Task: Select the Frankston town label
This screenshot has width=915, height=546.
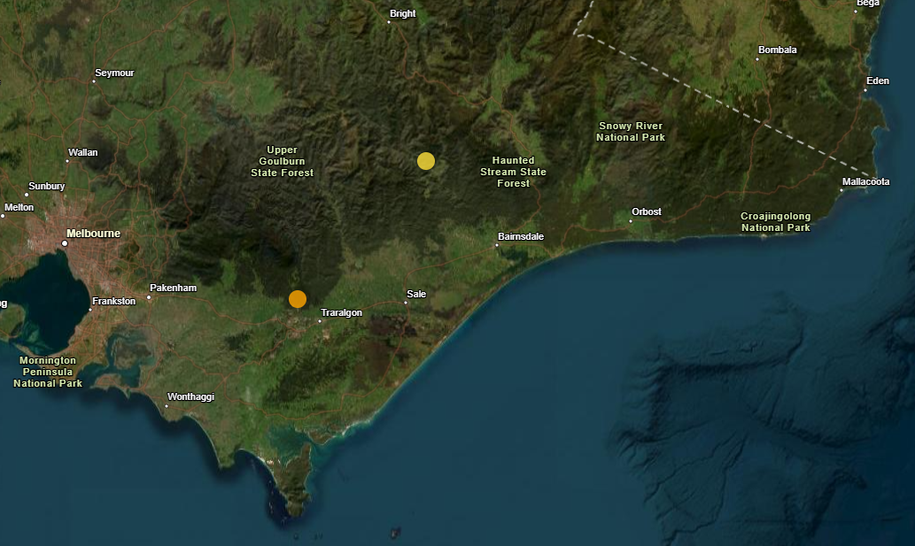Action: coord(113,301)
